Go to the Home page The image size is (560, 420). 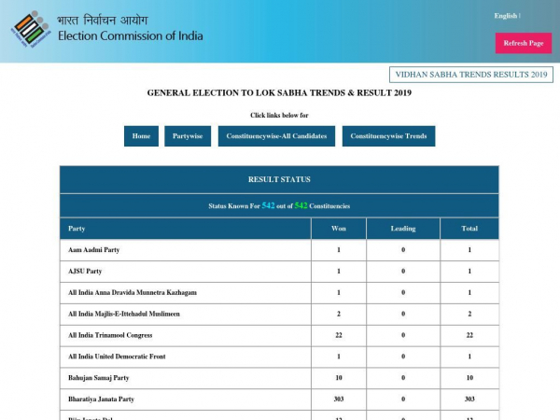tap(141, 136)
